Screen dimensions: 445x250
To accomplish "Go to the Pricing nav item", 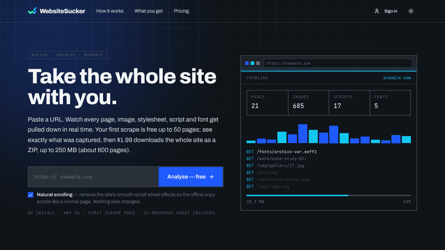I will point(181,11).
